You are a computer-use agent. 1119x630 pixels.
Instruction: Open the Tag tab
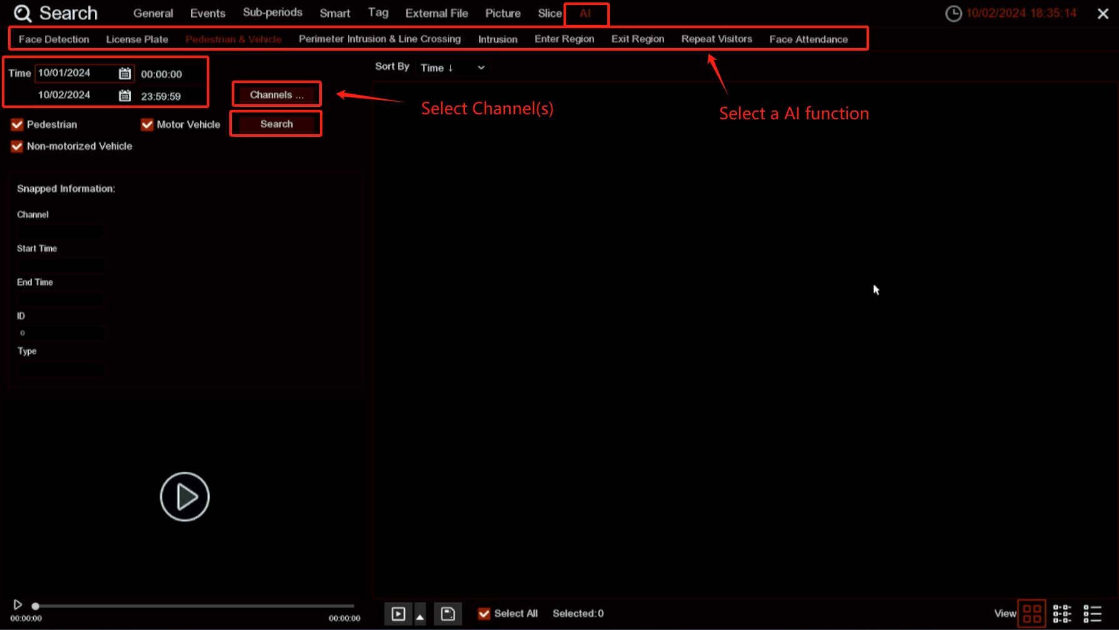pos(378,12)
